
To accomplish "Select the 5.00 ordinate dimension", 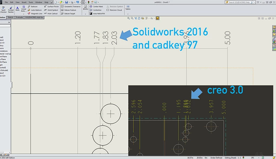I will pyautogui.click(x=228, y=38).
